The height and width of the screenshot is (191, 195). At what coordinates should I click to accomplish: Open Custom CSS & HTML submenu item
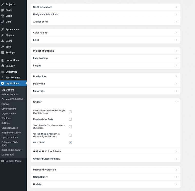12,99
